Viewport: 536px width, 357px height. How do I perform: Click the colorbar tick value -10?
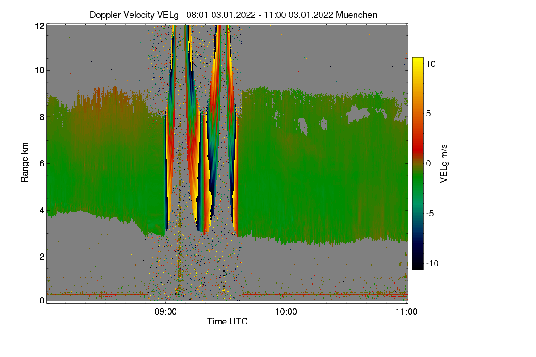(x=432, y=263)
